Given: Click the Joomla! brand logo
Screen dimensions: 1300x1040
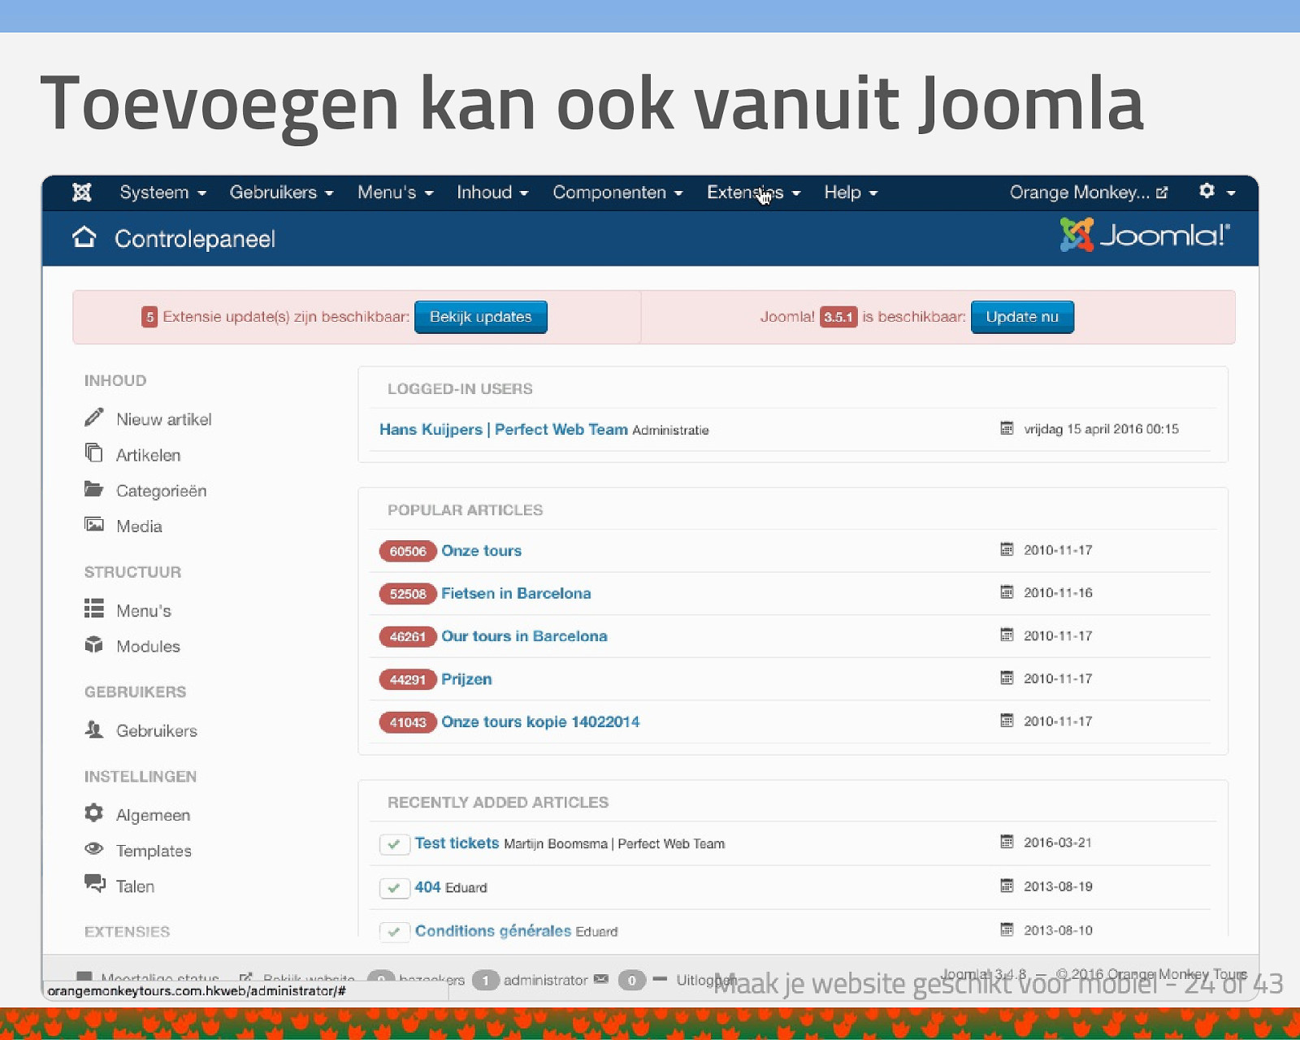Looking at the screenshot, I should tap(1146, 235).
